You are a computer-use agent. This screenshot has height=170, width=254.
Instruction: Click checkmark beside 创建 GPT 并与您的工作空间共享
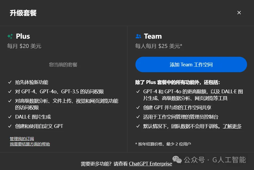[x=138, y=107]
